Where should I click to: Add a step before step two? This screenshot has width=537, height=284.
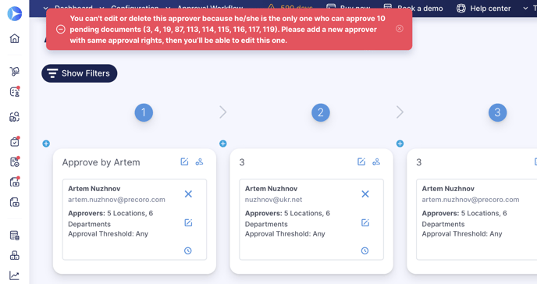[223, 144]
